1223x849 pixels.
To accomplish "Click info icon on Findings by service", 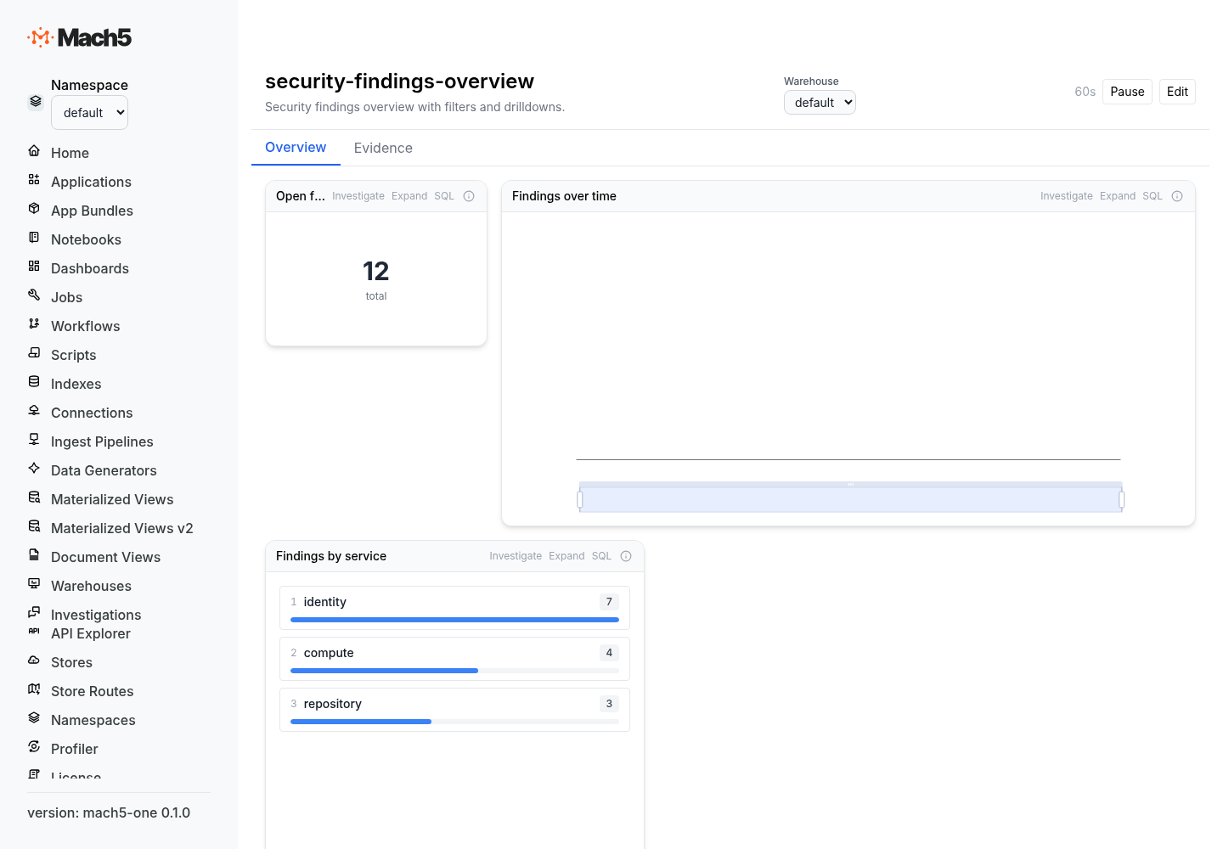I will 626,556.
